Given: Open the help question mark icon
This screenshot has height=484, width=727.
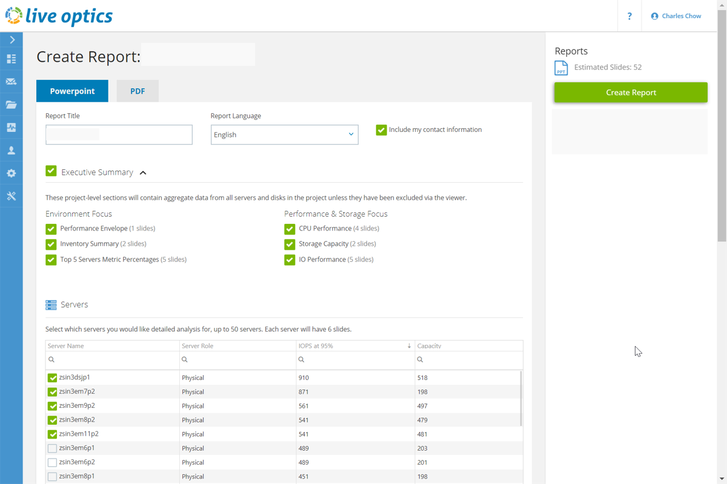Looking at the screenshot, I should (629, 16).
